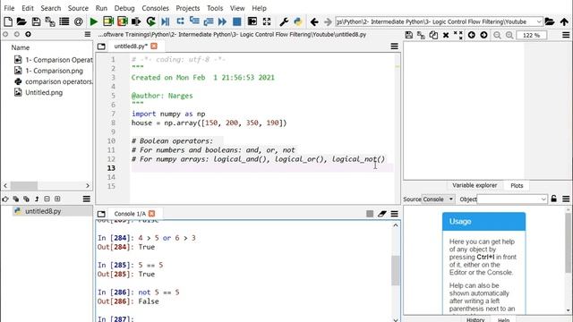Step to the next line in debugger

pos(180,21)
